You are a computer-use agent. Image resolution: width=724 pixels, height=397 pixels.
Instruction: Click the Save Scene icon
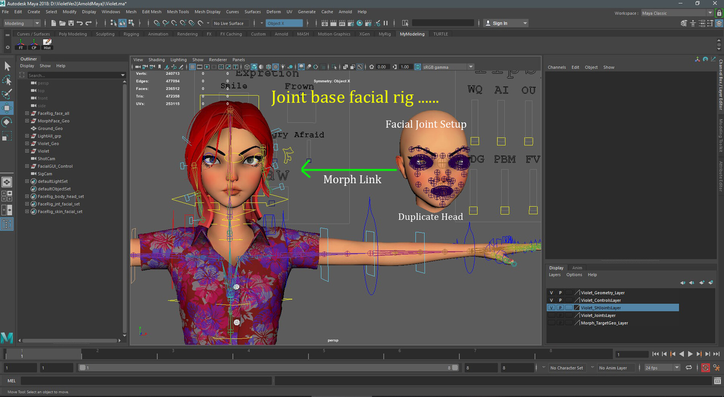(x=71, y=23)
